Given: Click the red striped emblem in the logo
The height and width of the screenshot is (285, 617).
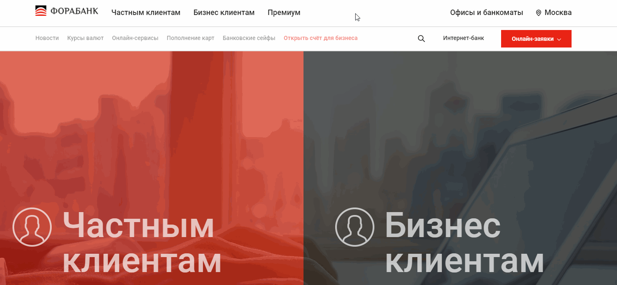Looking at the screenshot, I should (40, 10).
